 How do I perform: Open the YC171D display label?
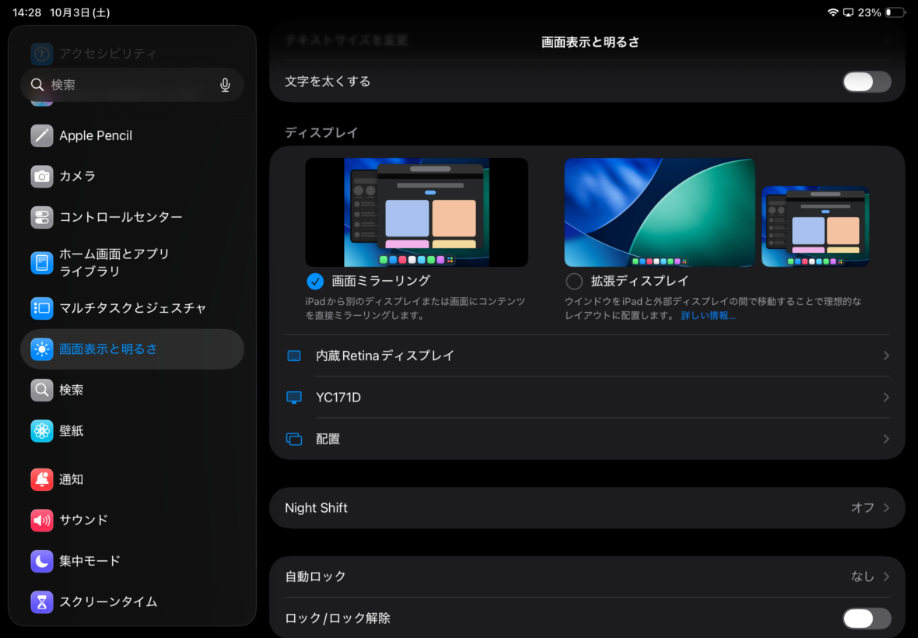(x=338, y=398)
